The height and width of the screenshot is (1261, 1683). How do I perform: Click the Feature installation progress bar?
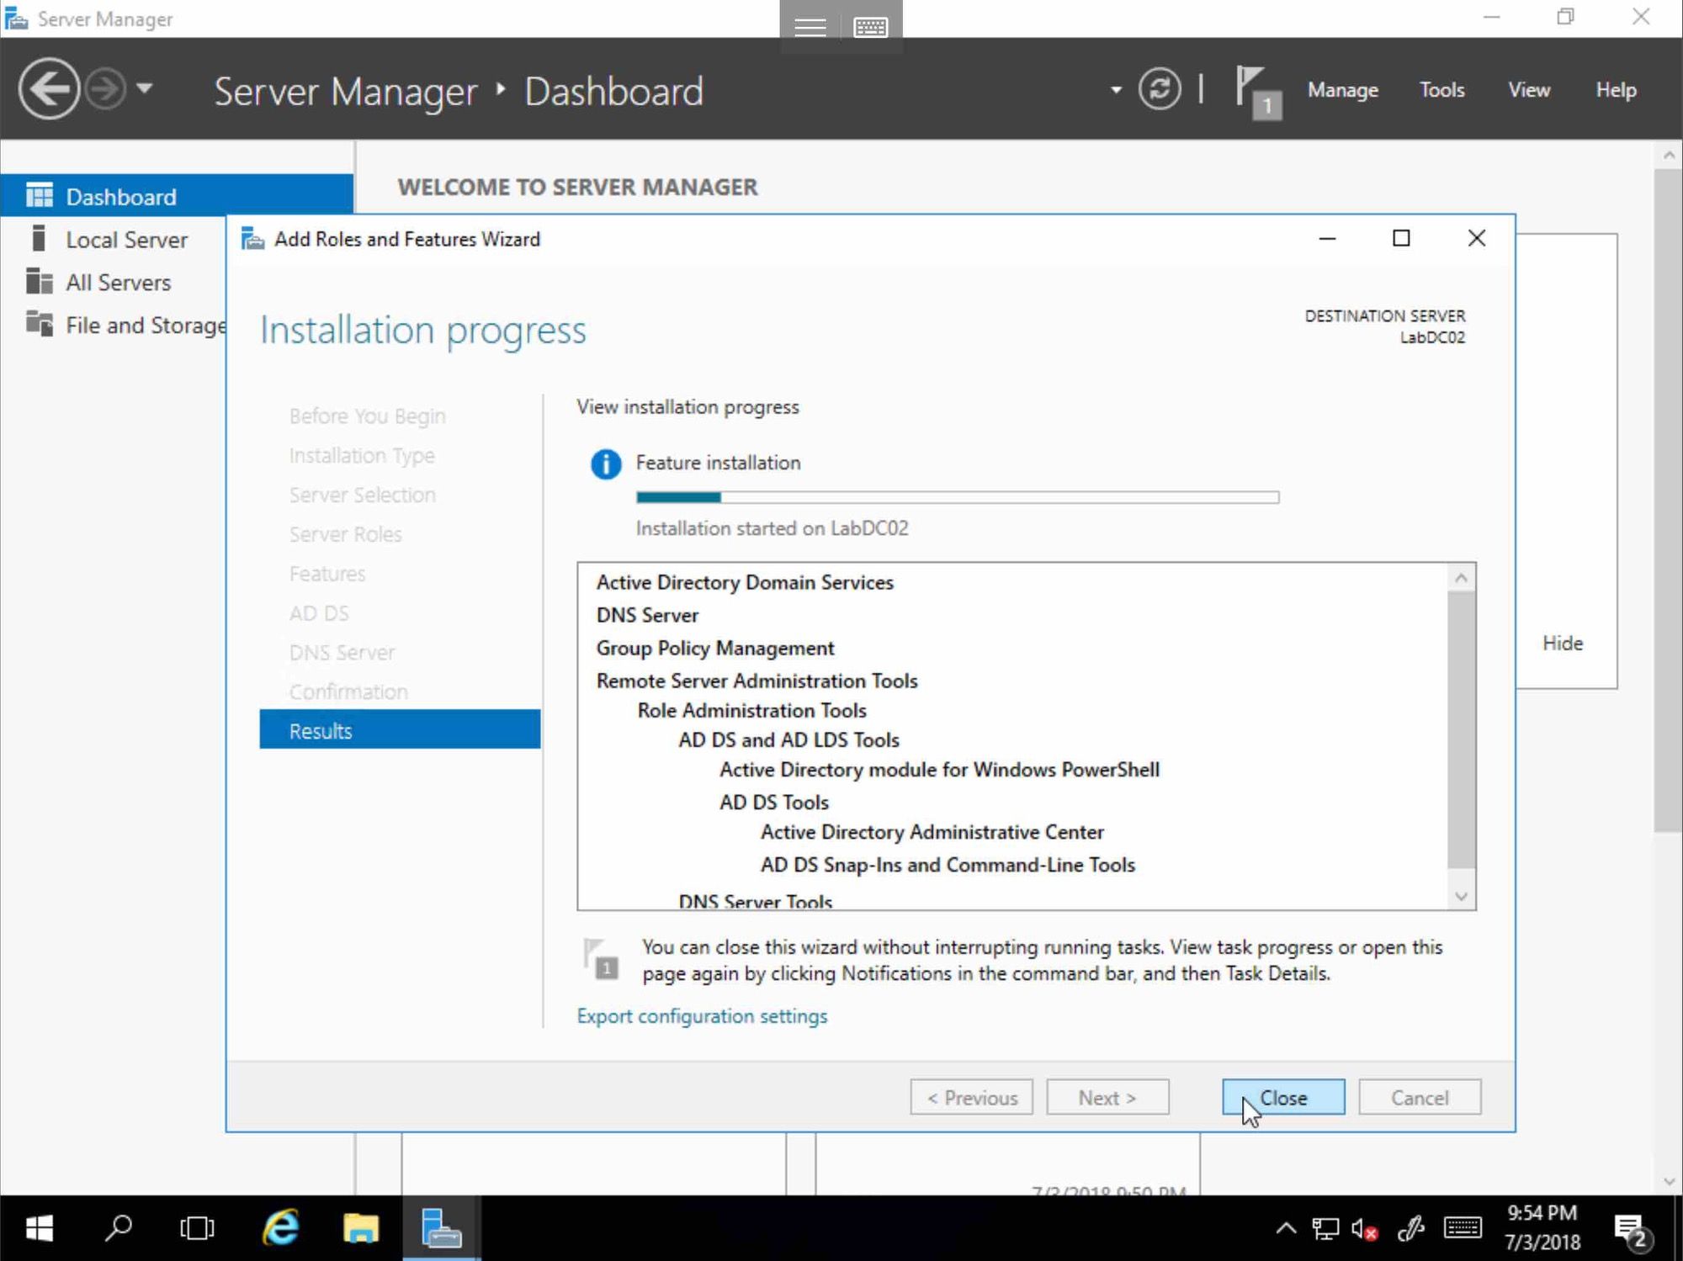coord(958,497)
